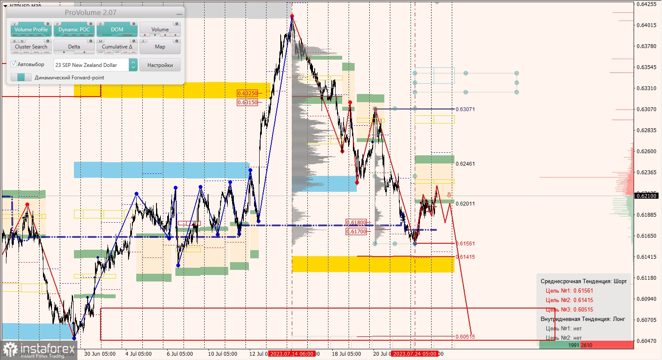662x360 pixels.
Task: Click the 0.63250 price level label
Action: (x=248, y=93)
